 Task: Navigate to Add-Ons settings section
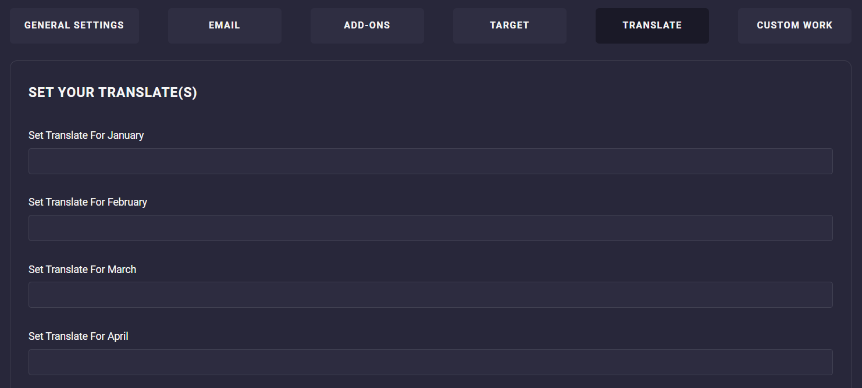click(x=367, y=26)
